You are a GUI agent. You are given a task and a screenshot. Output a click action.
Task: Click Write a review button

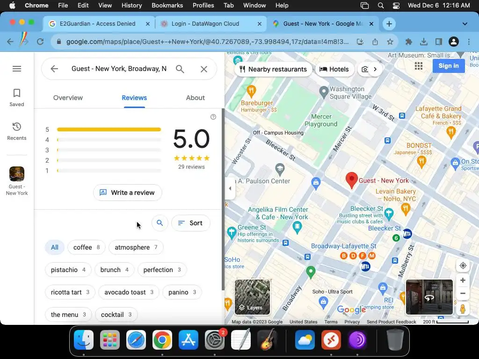tap(127, 193)
